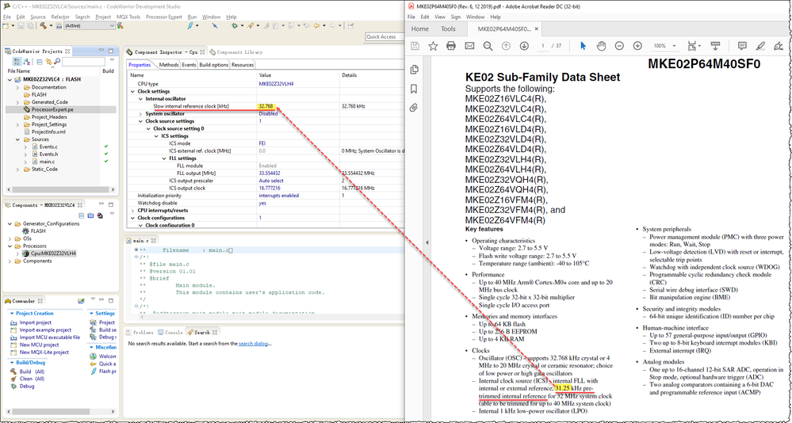Image resolution: width=792 pixels, height=423 pixels.
Task: Click the flash programmer lightning icon in toolbar
Action: (190, 25)
